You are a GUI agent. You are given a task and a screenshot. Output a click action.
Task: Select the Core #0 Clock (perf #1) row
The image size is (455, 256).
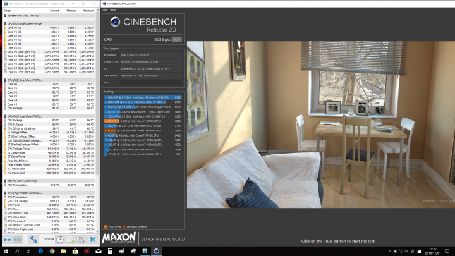tap(49, 52)
